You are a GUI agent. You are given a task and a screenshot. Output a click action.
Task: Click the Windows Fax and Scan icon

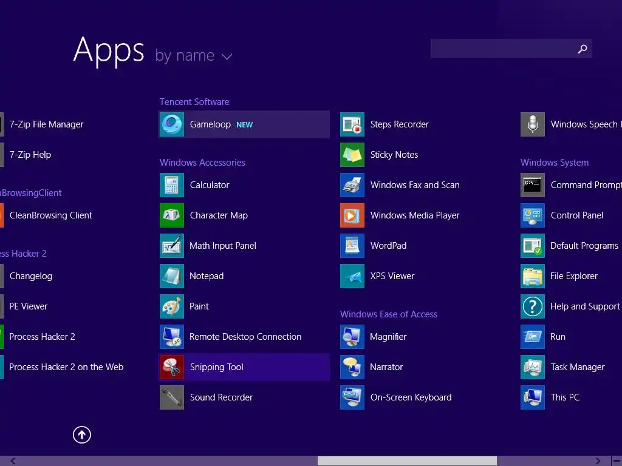coord(352,185)
